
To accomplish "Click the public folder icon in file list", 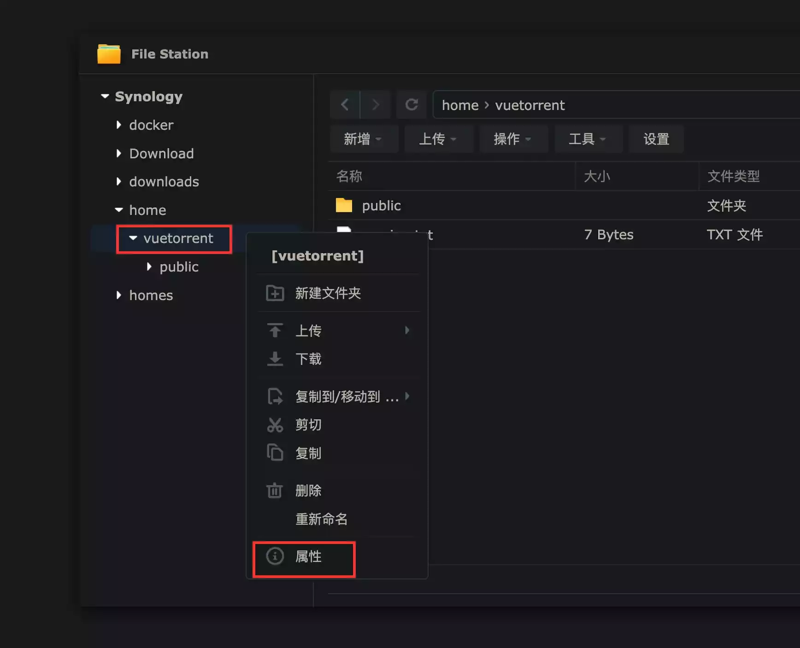I will click(x=344, y=205).
